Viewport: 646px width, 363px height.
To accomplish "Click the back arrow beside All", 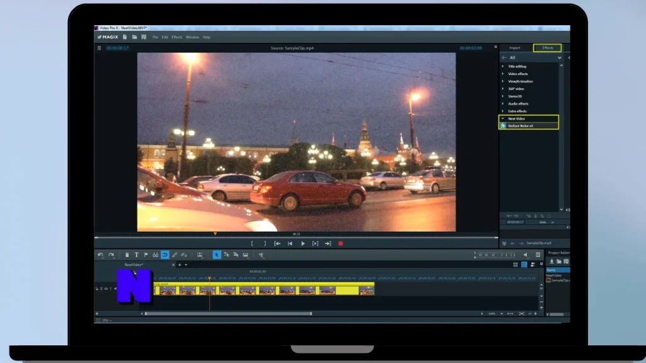I will click(x=504, y=58).
